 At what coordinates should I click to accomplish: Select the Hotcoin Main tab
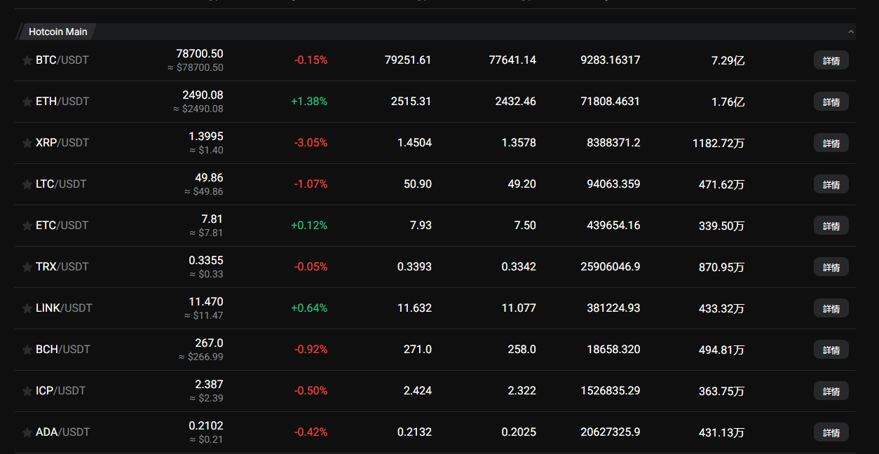(x=57, y=32)
